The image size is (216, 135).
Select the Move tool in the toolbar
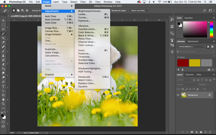3,21
